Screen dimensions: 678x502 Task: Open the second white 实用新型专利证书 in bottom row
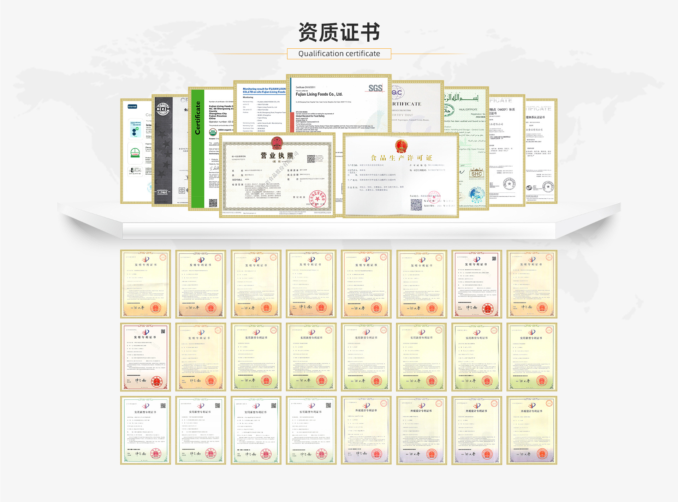click(201, 430)
